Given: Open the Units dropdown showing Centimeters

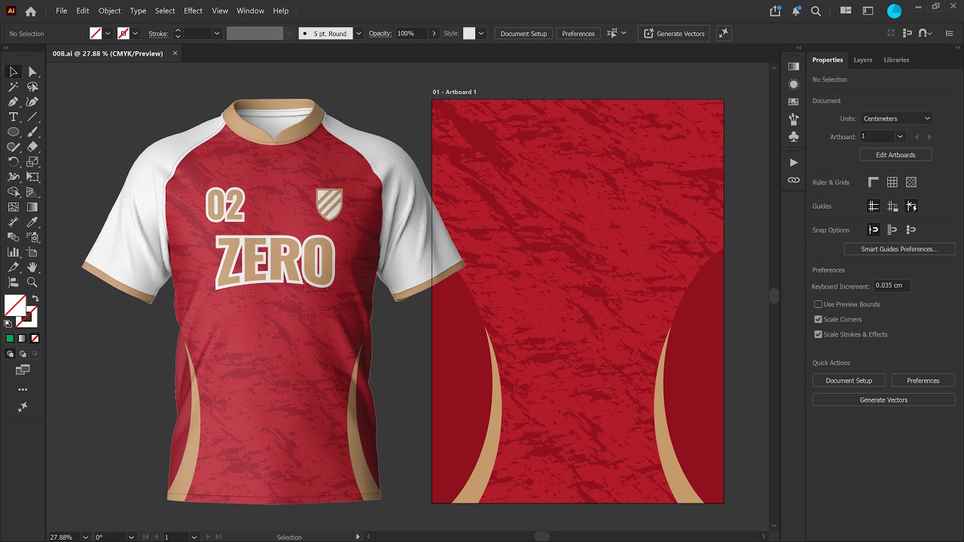Looking at the screenshot, I should 896,118.
